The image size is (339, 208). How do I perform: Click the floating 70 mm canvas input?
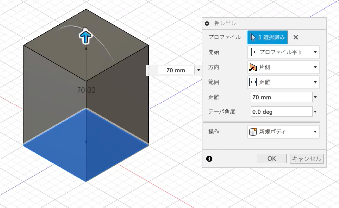[176, 70]
